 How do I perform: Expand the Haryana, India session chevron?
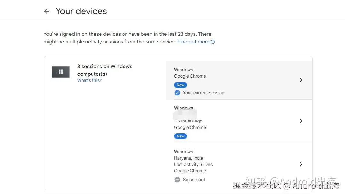point(301,164)
